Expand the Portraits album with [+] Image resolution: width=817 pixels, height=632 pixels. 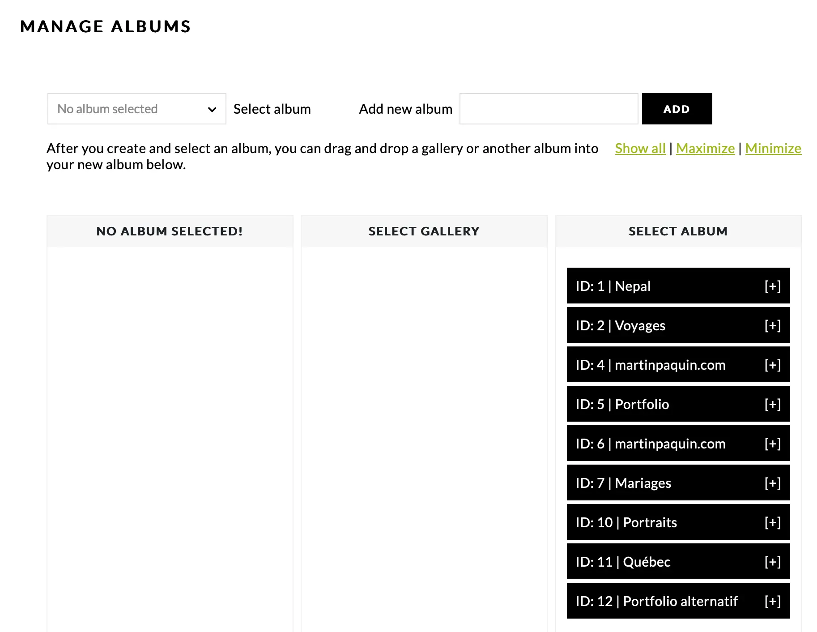point(772,522)
